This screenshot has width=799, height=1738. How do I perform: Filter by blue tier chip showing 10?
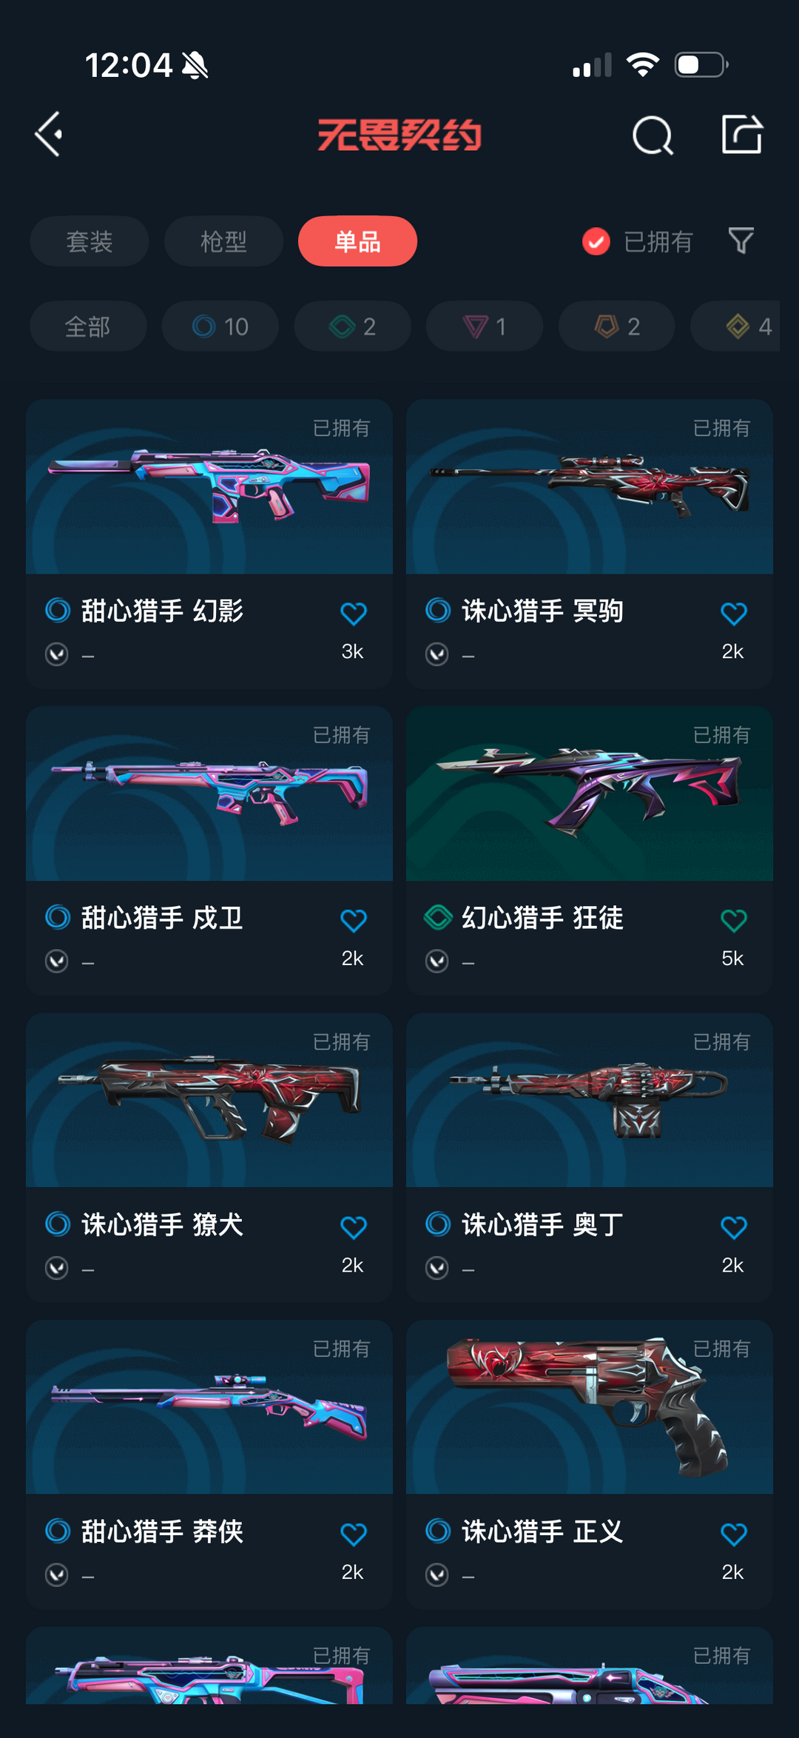[x=220, y=326]
